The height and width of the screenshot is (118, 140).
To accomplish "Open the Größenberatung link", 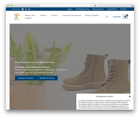I will pos(82,9).
